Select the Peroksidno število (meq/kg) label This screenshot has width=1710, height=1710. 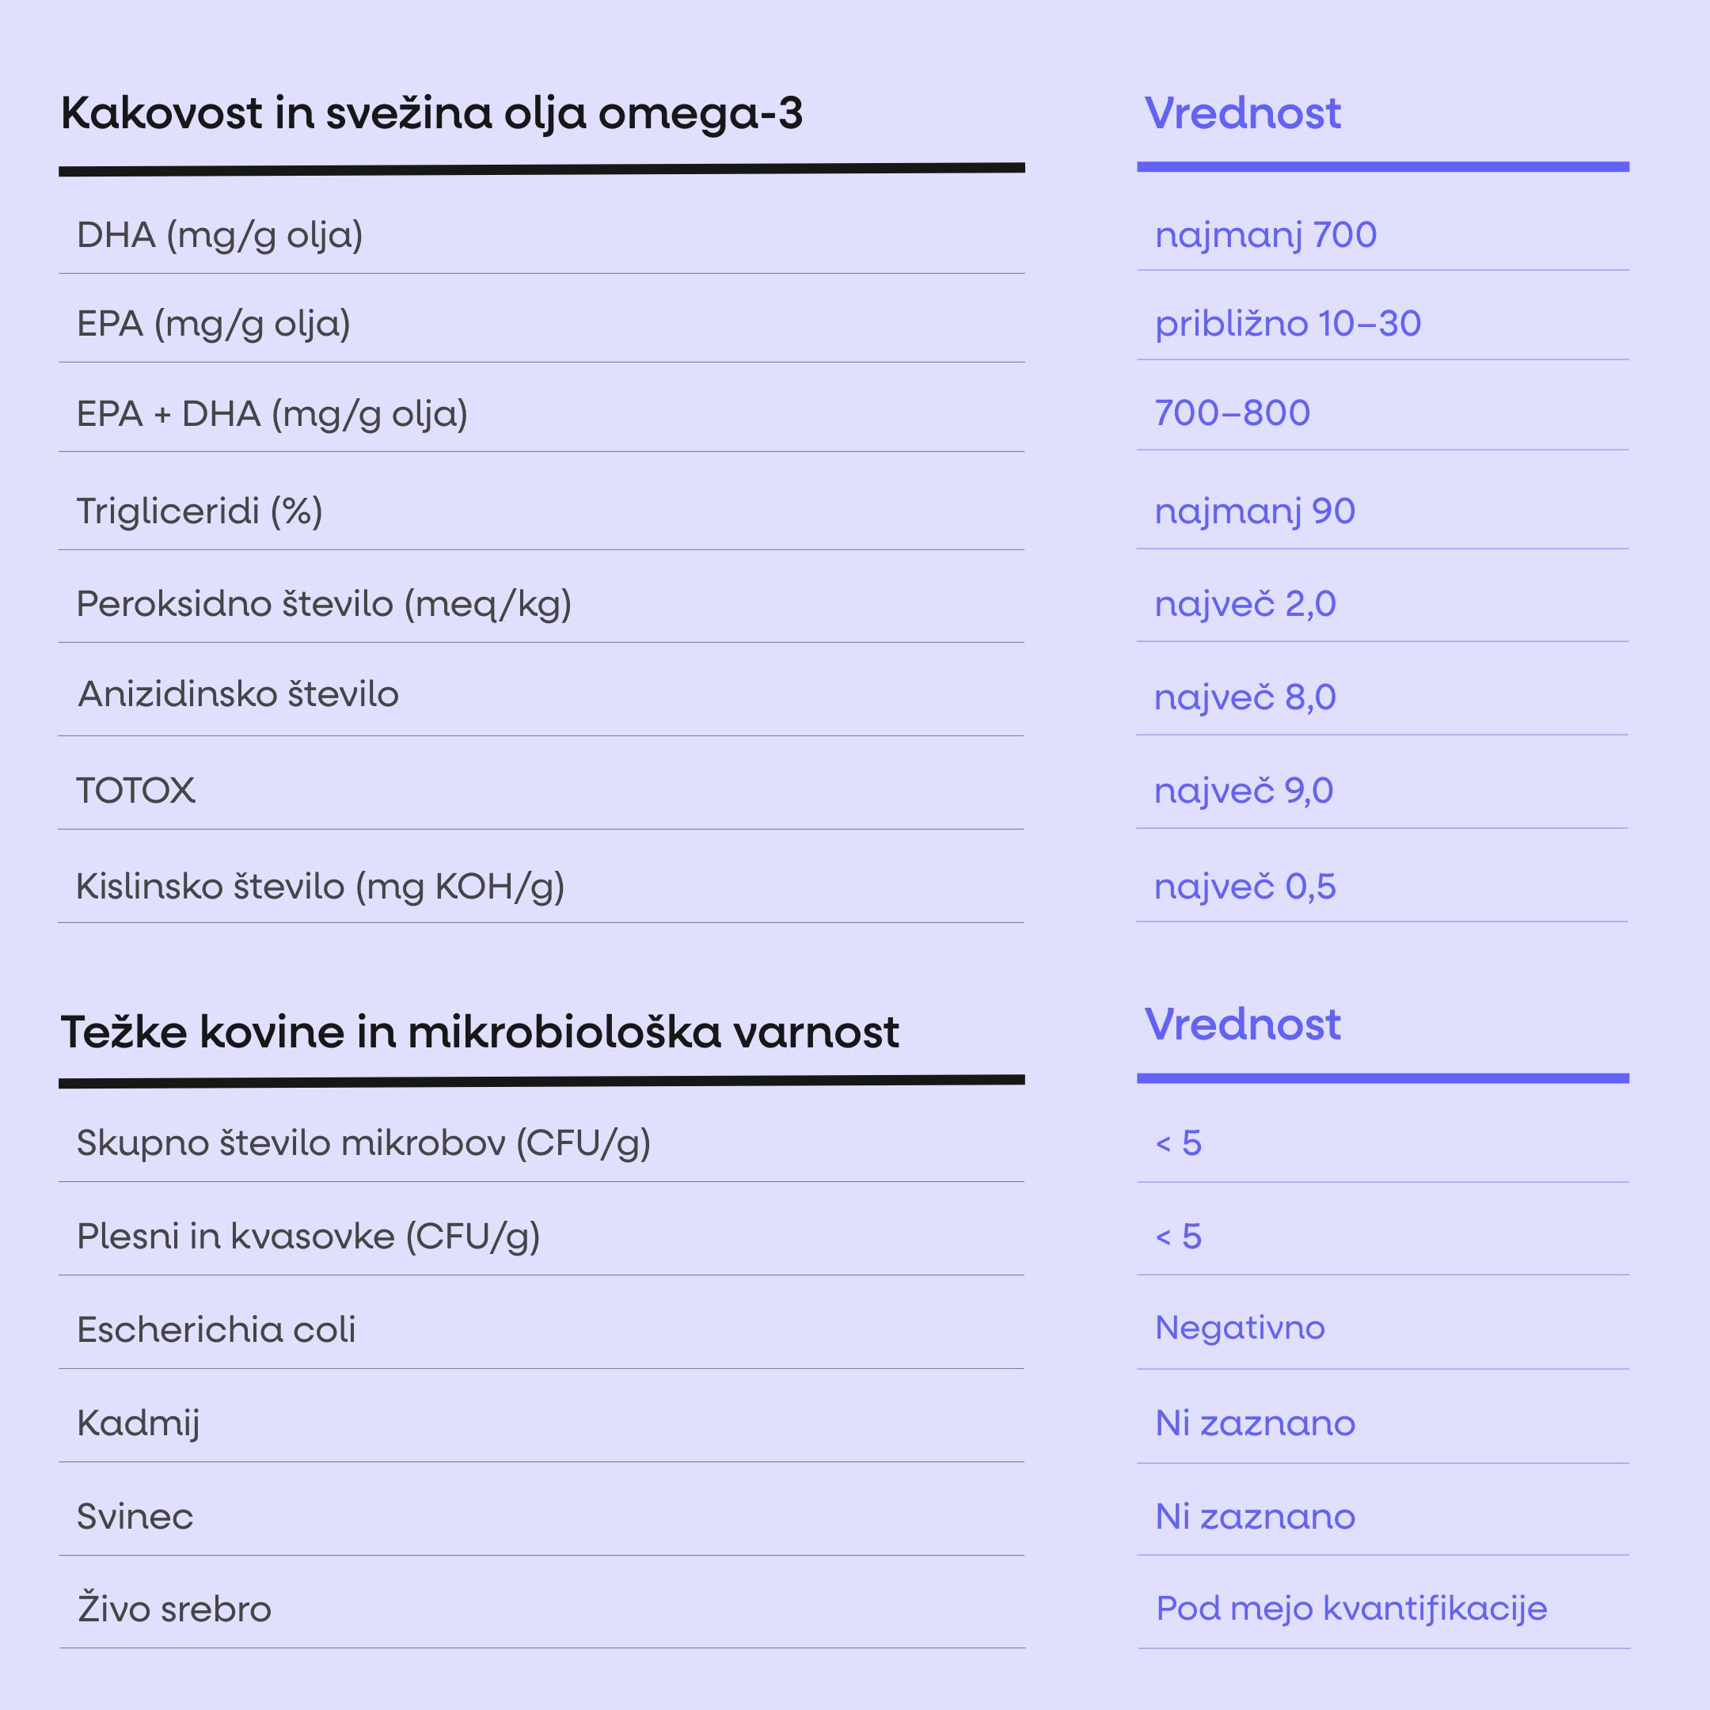click(x=324, y=603)
